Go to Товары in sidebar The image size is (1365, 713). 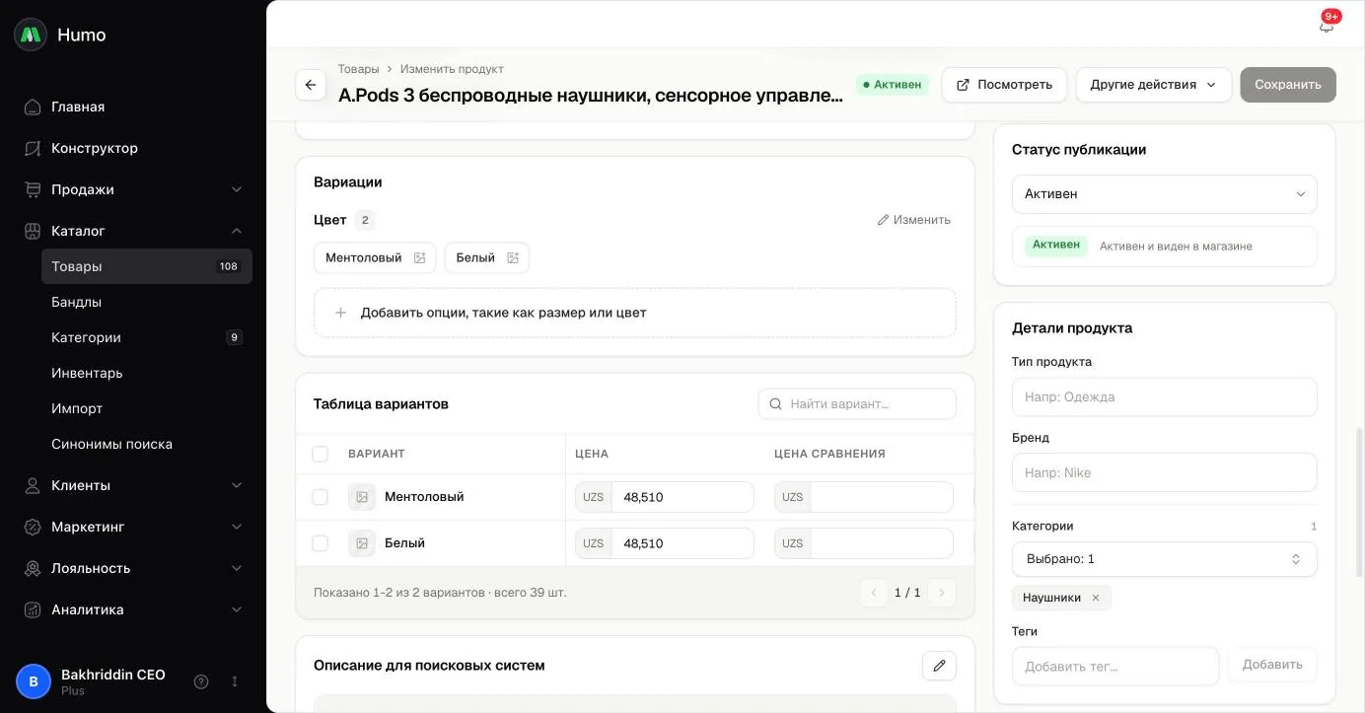pos(147,266)
